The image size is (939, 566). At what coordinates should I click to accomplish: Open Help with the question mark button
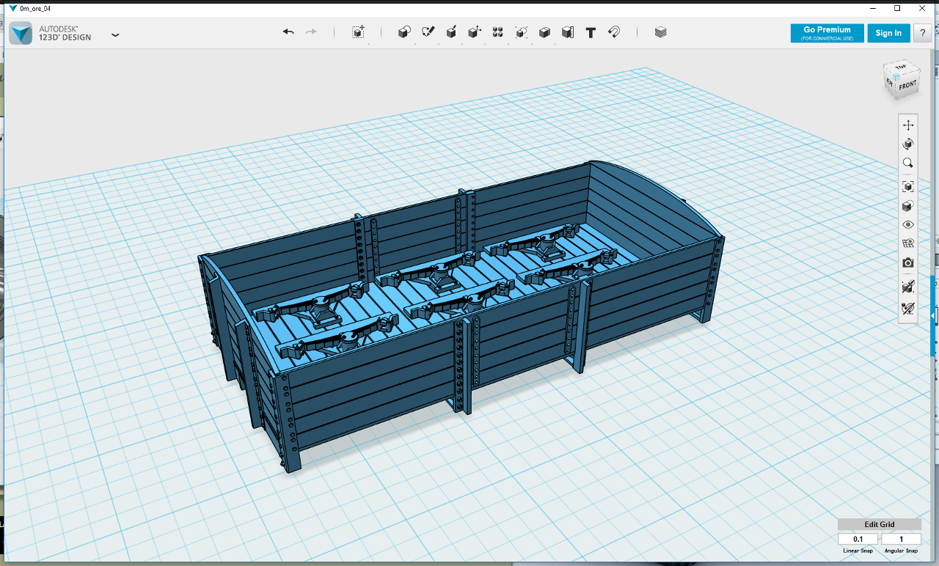pyautogui.click(x=922, y=33)
